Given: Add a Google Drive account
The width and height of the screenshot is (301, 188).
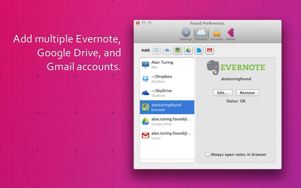Looking at the screenshot, I should [189, 50].
